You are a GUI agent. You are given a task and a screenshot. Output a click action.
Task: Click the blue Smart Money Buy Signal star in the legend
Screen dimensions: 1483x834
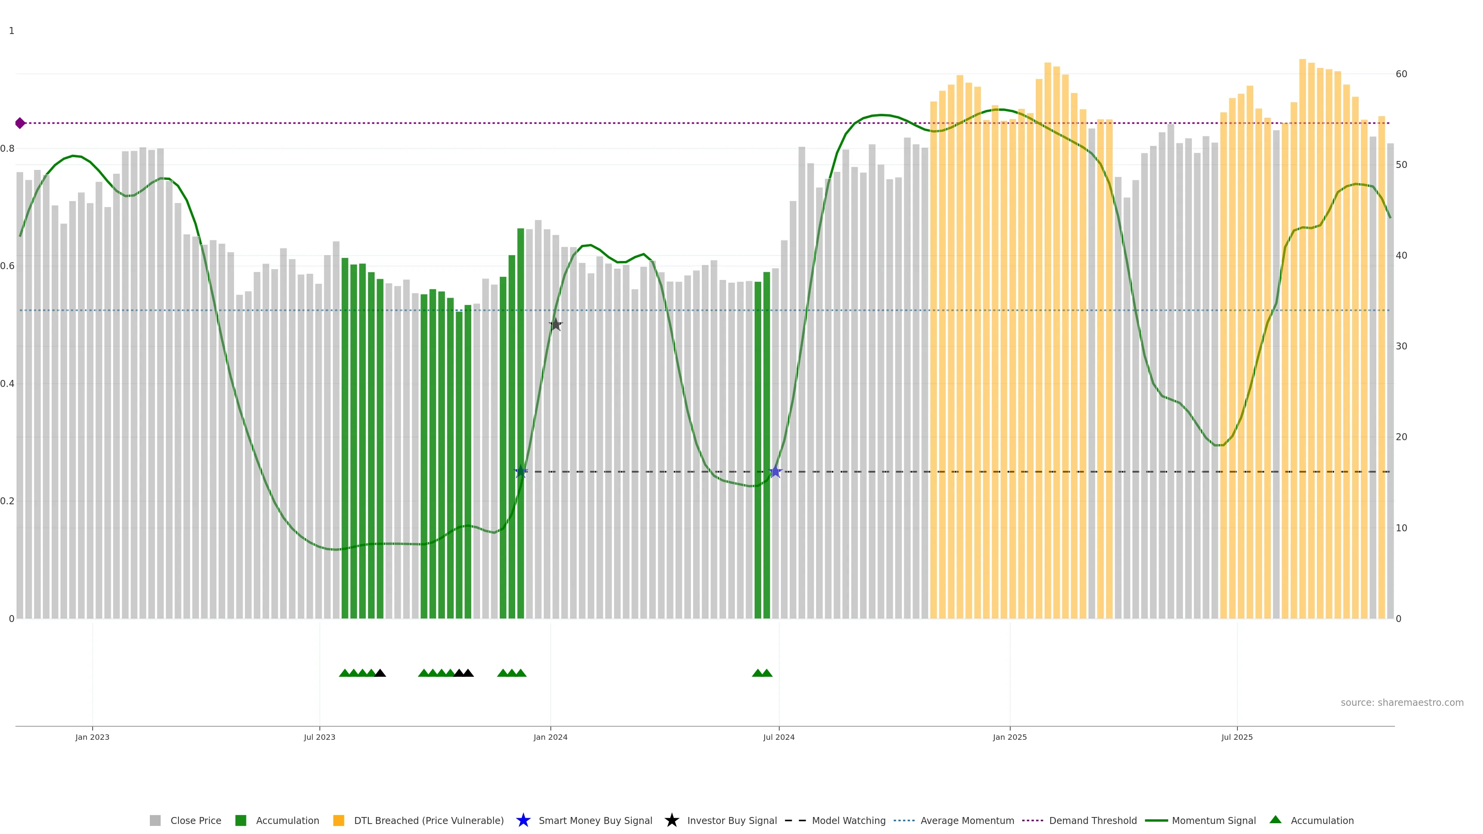(523, 820)
